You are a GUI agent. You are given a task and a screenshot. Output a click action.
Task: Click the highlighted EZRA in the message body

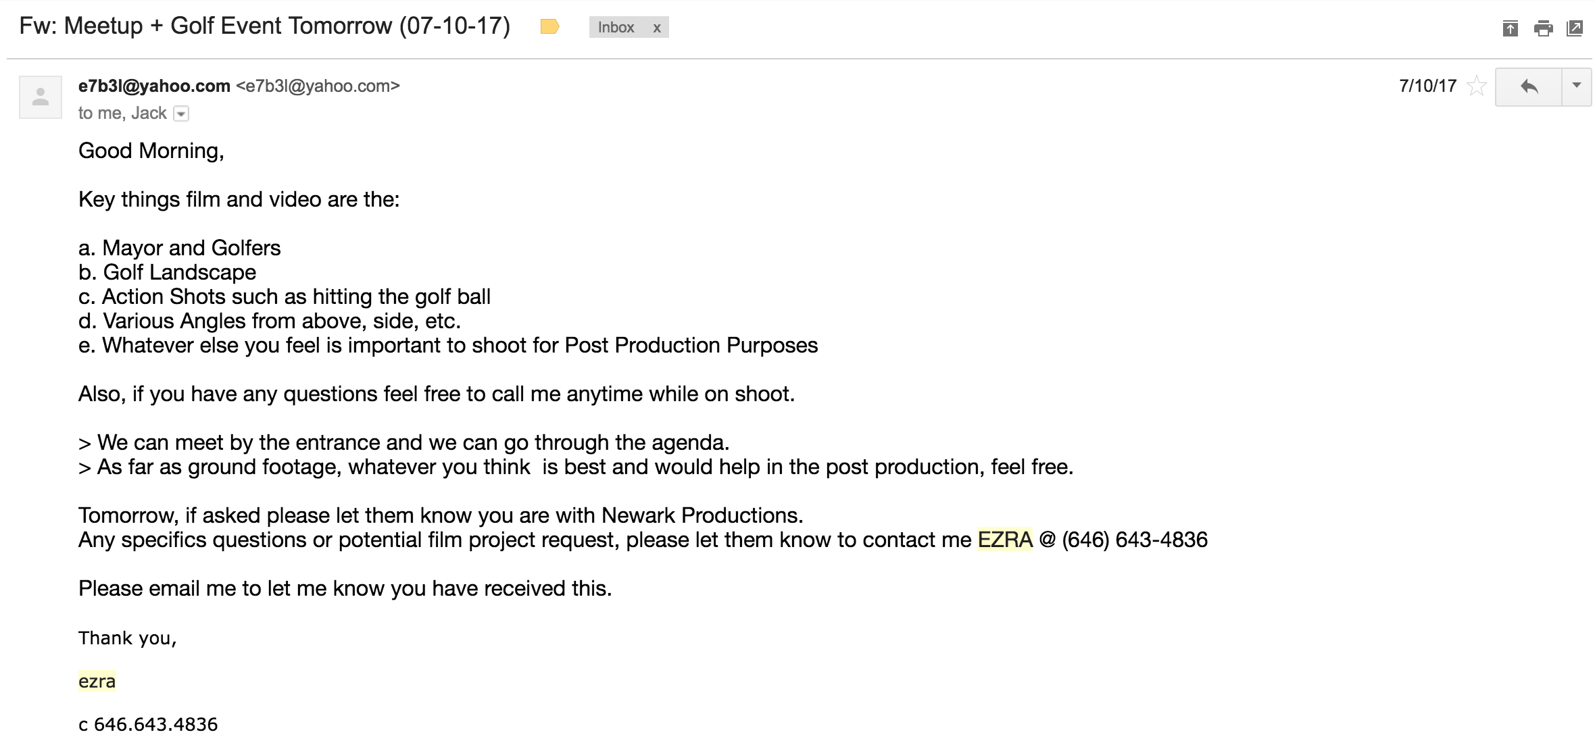click(1005, 540)
